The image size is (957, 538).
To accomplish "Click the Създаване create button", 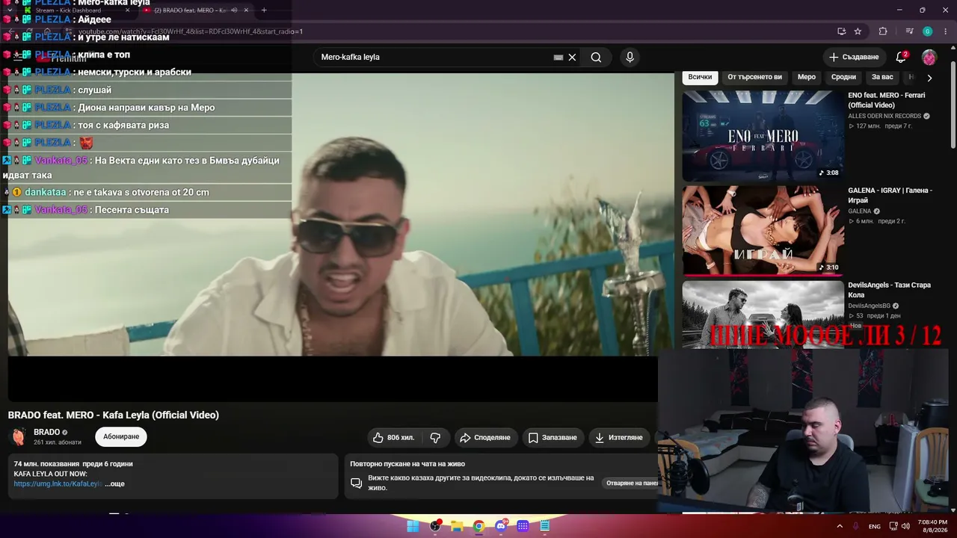I will [854, 58].
